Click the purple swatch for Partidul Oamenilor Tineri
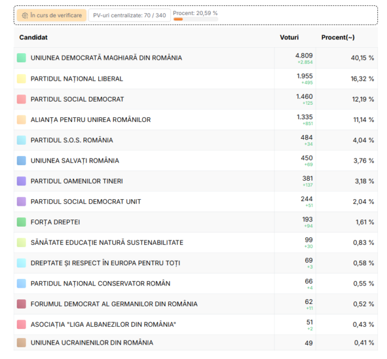 click(22, 181)
